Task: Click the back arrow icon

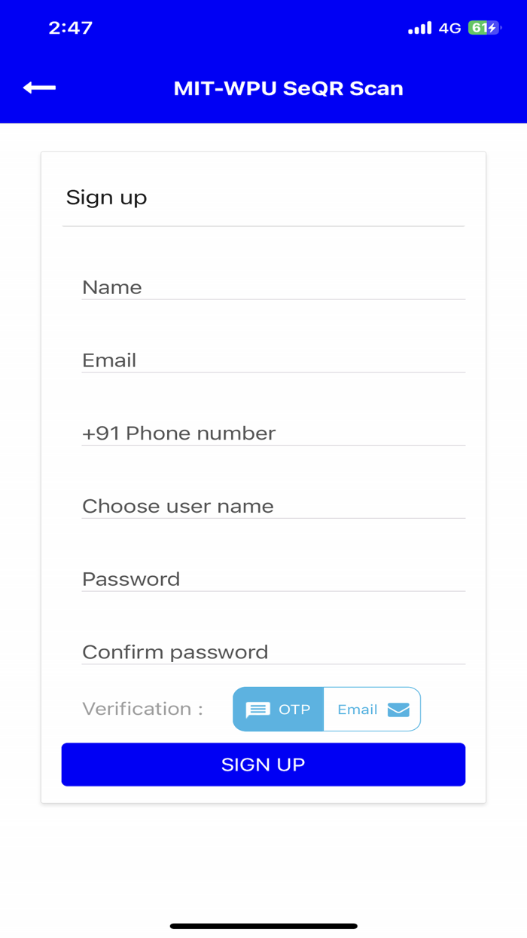Action: click(38, 87)
